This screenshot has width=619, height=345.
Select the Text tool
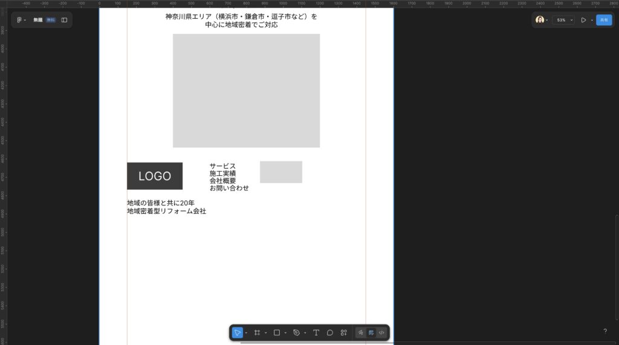pyautogui.click(x=316, y=333)
